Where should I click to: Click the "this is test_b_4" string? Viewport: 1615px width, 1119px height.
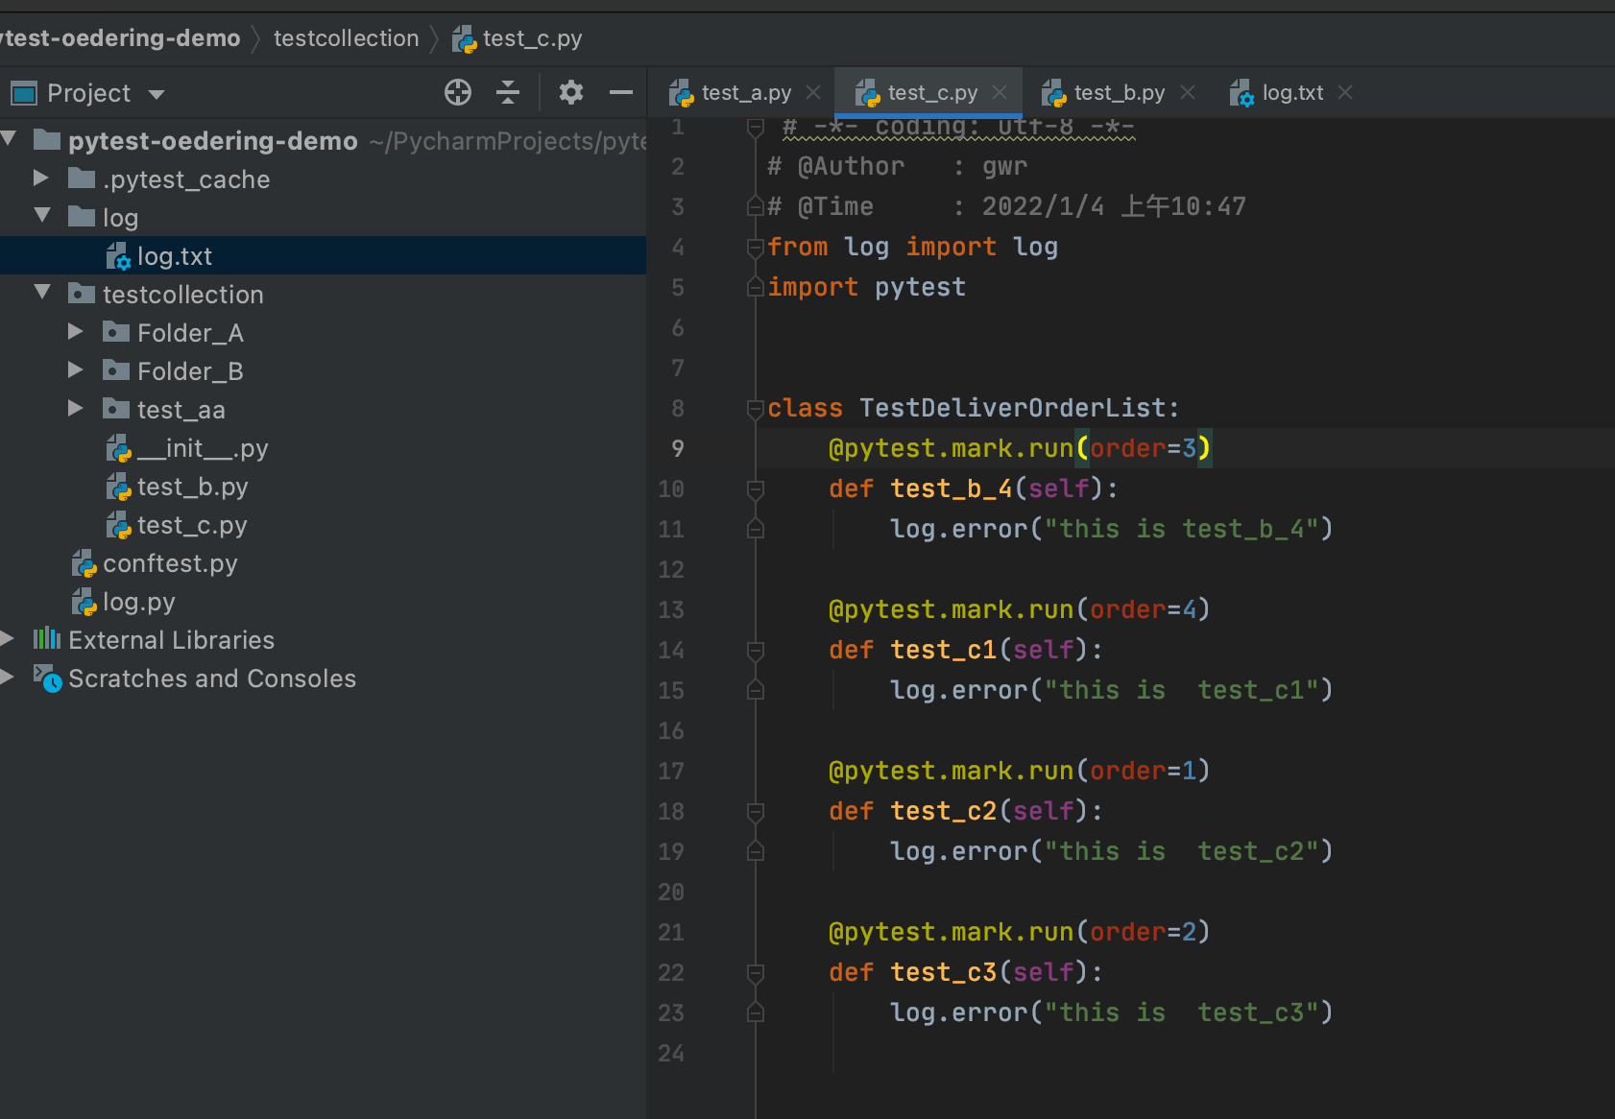pos(1181,530)
